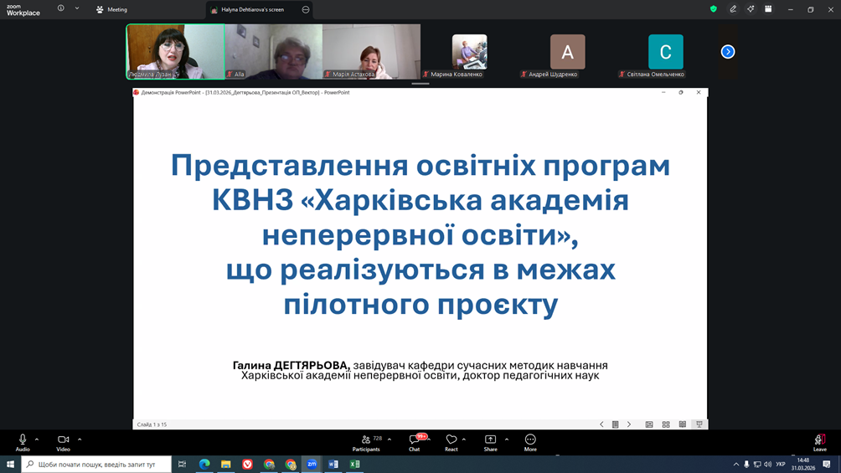This screenshot has width=841, height=473.
Task: Show more participants with the blue arrow
Action: [728, 52]
